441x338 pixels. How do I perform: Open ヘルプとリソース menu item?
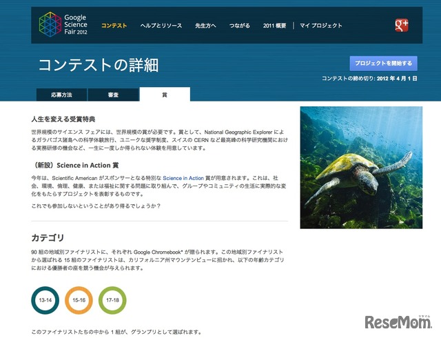pyautogui.click(x=161, y=26)
